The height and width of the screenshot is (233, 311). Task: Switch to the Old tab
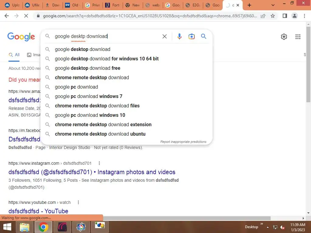coord(72,5)
